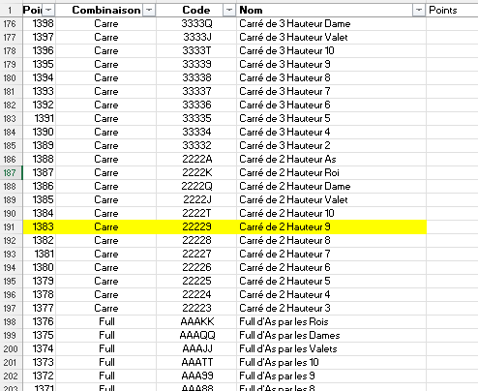Viewport: 478px width, 391px height.
Task: Open the filter dropdown for Code column
Action: click(x=228, y=11)
